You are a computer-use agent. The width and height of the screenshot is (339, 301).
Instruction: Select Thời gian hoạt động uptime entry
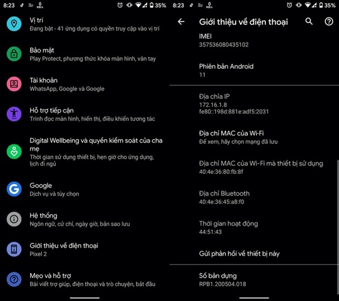228,228
